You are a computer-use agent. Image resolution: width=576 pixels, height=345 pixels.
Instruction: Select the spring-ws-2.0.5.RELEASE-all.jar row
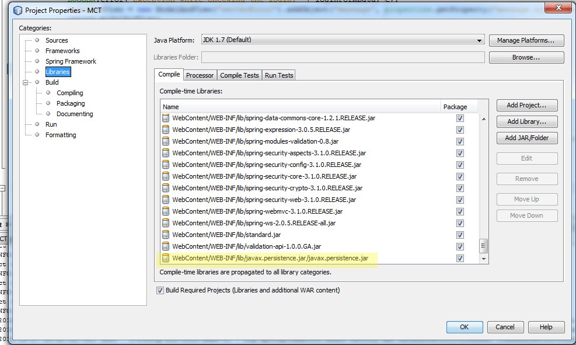(320, 223)
